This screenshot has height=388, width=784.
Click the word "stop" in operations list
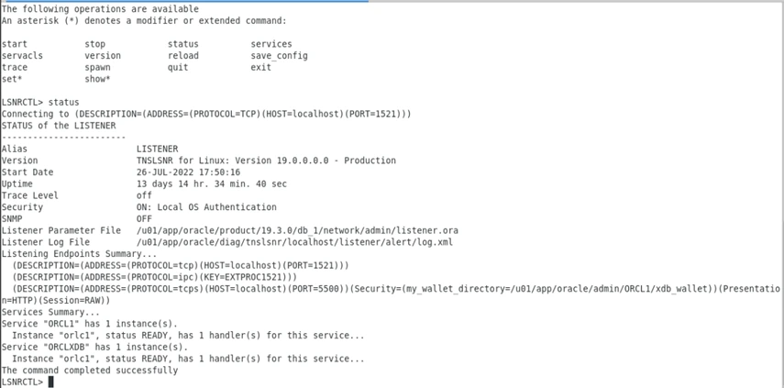click(x=95, y=44)
